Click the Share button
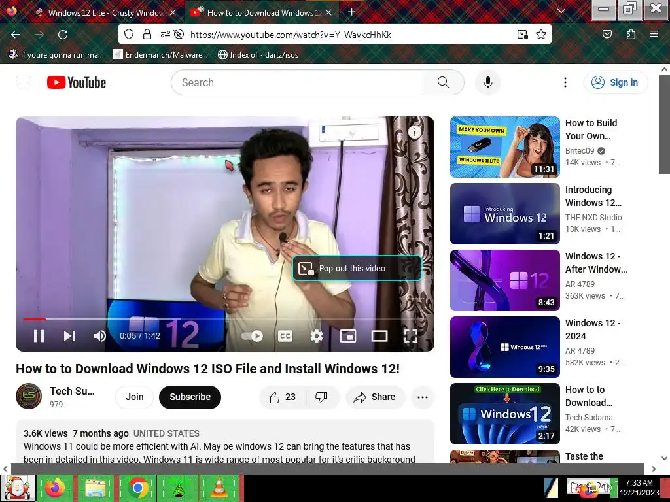670x502 pixels. tap(375, 397)
